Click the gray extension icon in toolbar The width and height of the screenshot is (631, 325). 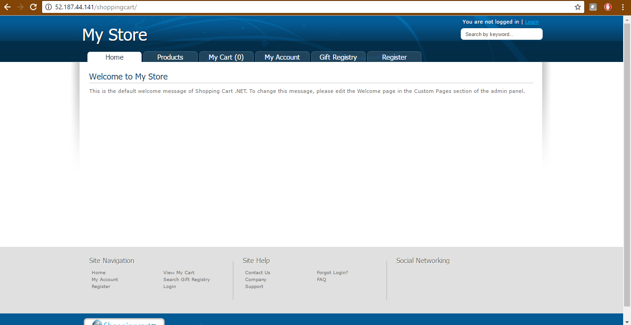(x=593, y=7)
